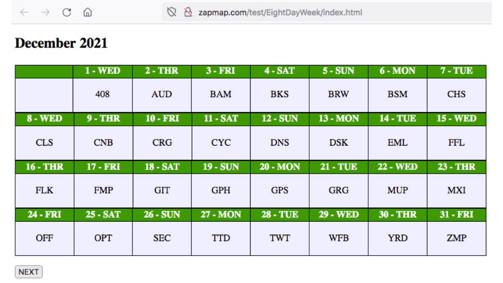Select the 24 - FRI header cell
The image size is (503, 283).
click(44, 215)
